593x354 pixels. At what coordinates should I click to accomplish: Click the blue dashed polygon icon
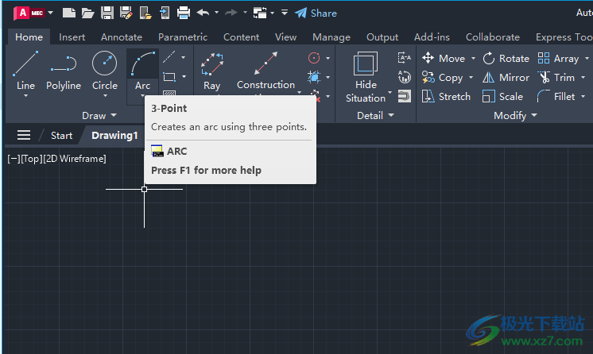pyautogui.click(x=314, y=77)
